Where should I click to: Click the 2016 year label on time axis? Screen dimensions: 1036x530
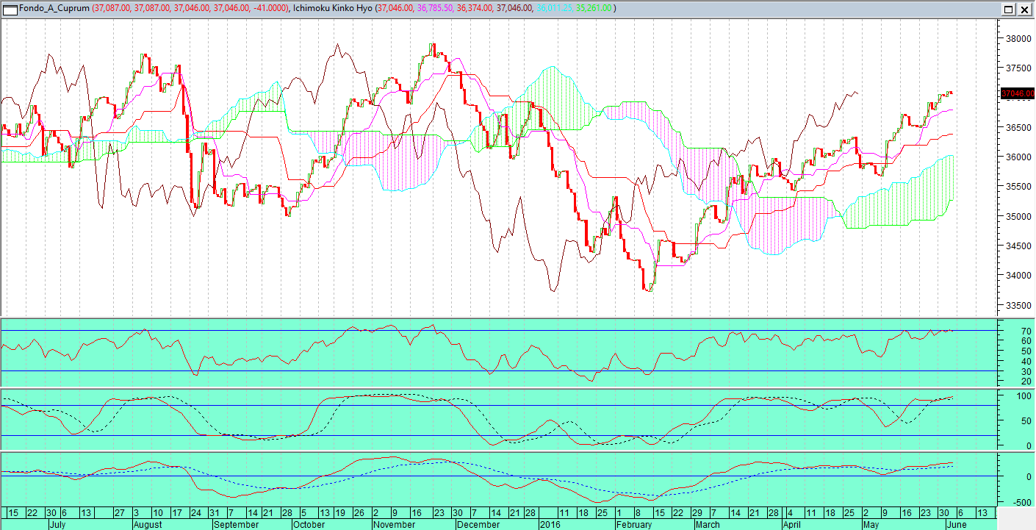click(x=550, y=525)
